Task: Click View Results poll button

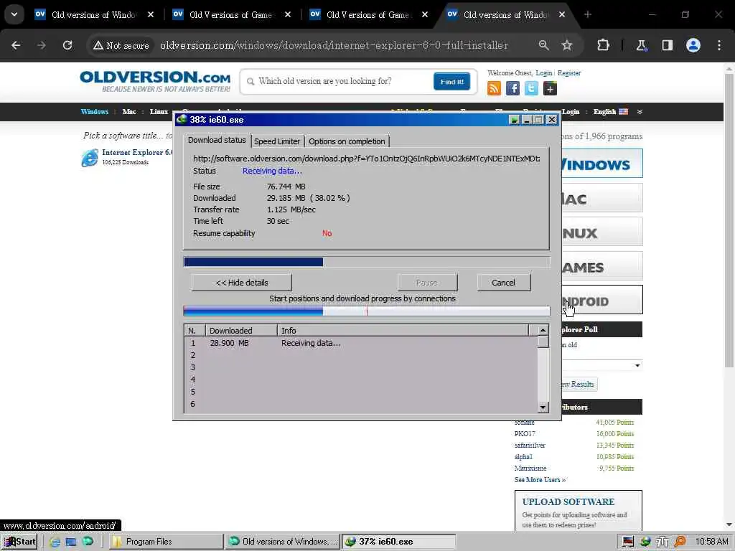Action: [579, 385]
